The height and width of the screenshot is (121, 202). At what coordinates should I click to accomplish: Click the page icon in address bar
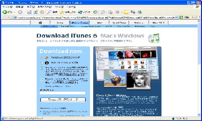pos(15,17)
